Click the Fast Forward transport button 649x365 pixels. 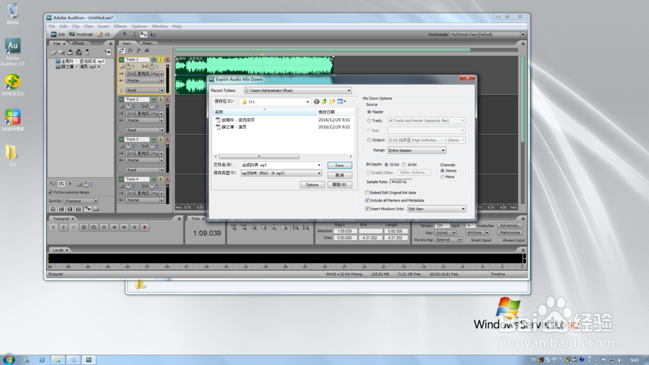[x=124, y=228]
